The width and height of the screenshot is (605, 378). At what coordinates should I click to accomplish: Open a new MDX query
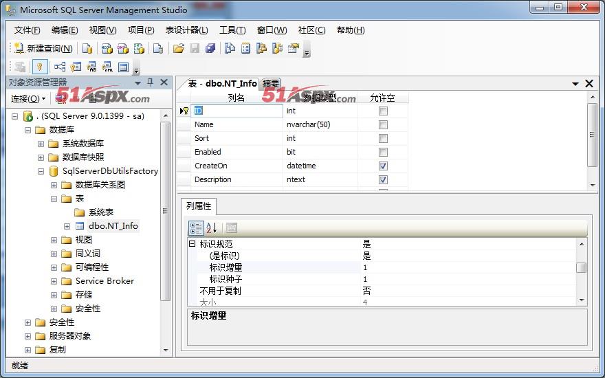click(107, 49)
